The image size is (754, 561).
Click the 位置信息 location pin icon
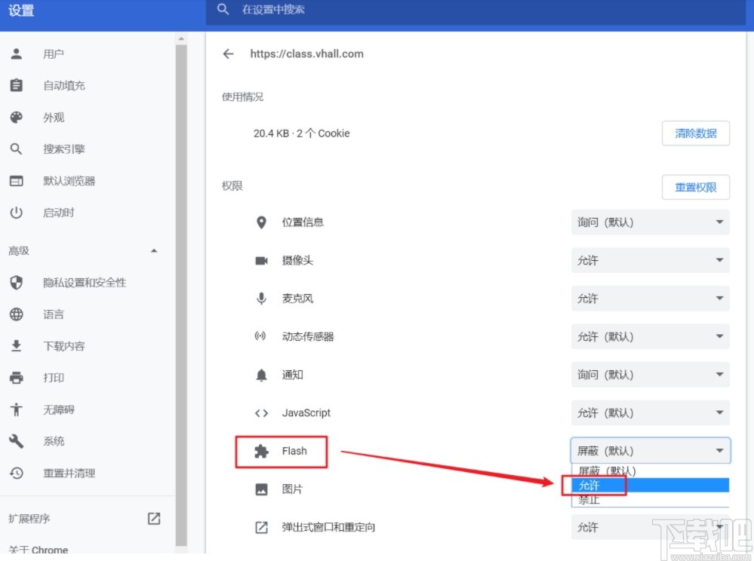click(x=261, y=222)
